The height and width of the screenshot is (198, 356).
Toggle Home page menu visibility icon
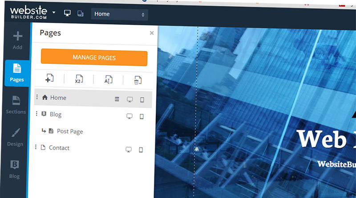(117, 99)
